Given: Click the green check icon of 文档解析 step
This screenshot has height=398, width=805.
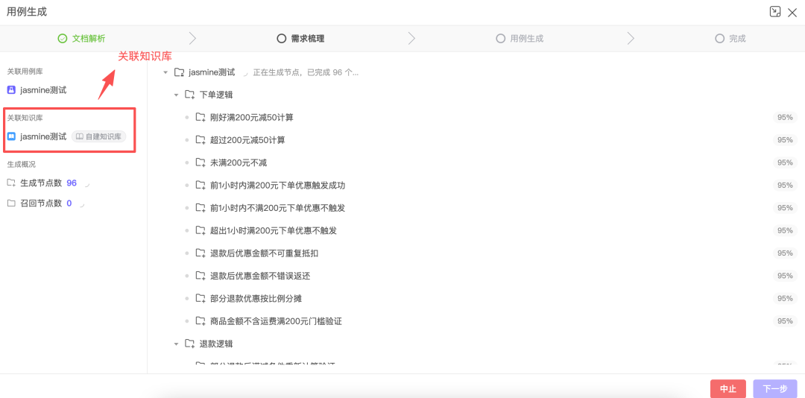Looking at the screenshot, I should 63,38.
